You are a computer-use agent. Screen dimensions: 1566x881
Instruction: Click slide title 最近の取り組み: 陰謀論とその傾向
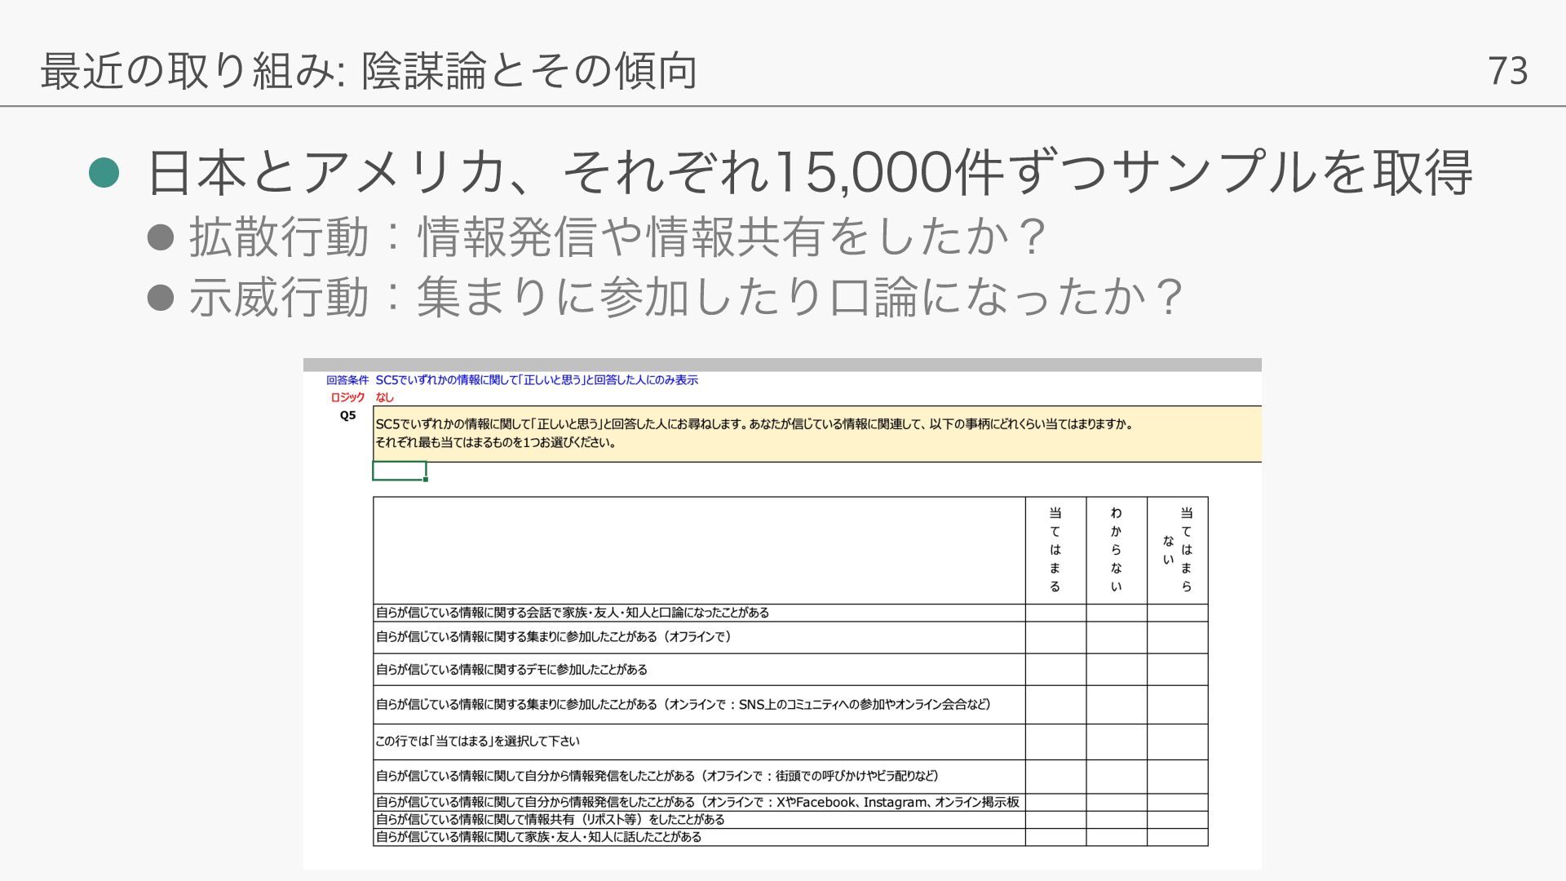[x=369, y=71]
